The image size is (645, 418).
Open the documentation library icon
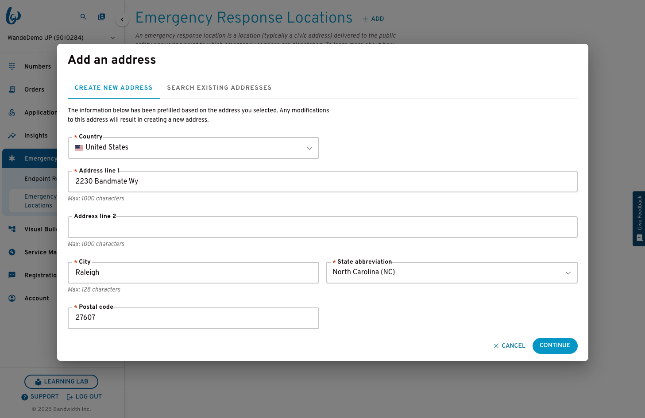(x=102, y=17)
